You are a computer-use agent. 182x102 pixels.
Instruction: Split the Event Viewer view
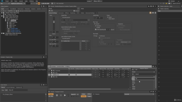tap(42, 85)
